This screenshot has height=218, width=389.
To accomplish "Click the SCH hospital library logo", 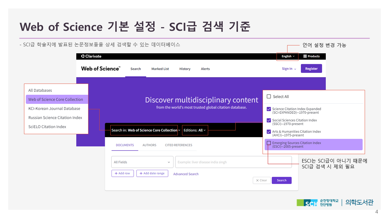I will (335, 203).
